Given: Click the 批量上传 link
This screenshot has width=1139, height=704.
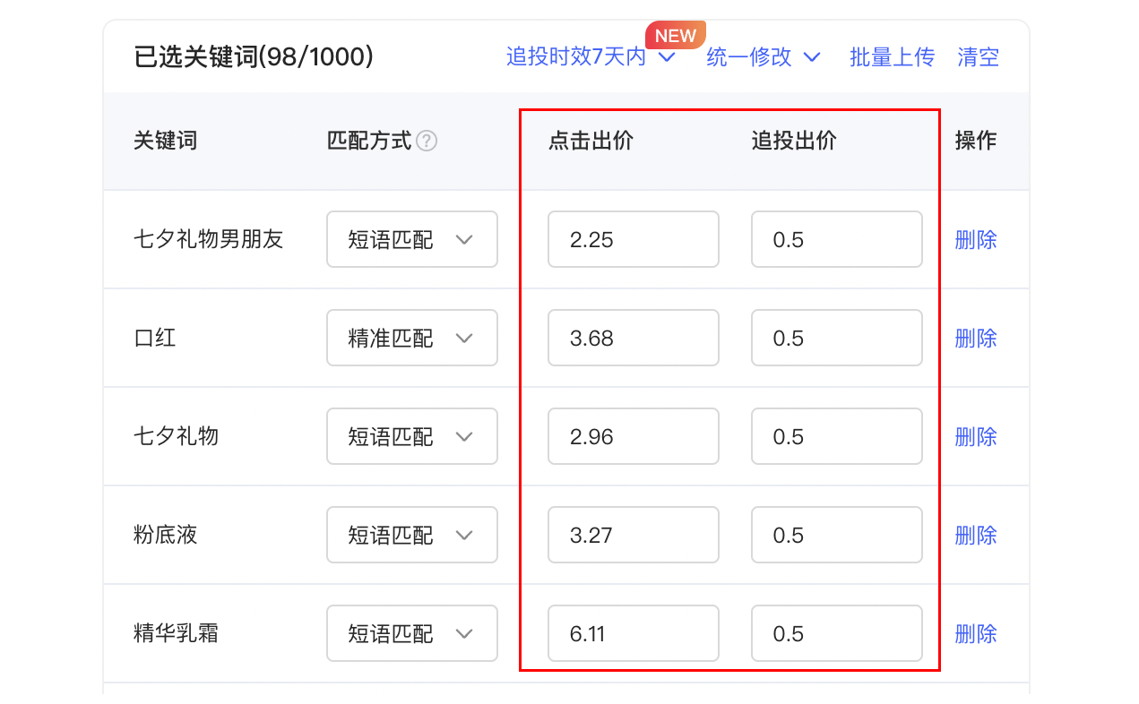Looking at the screenshot, I should tap(892, 56).
